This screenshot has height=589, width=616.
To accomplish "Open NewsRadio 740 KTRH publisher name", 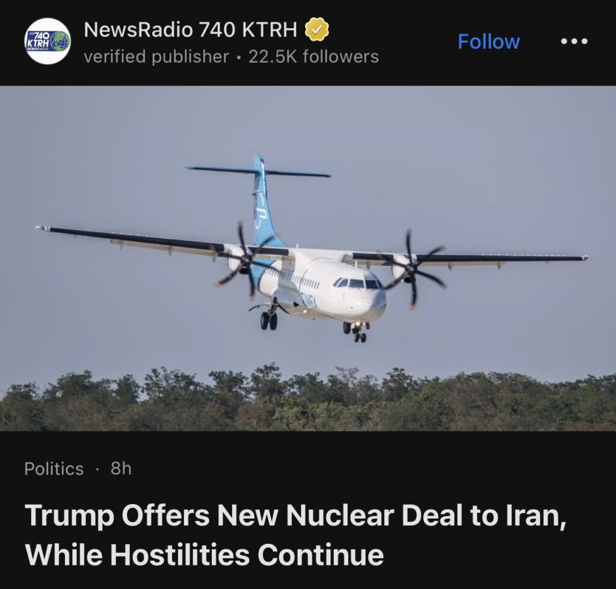I will [x=191, y=29].
